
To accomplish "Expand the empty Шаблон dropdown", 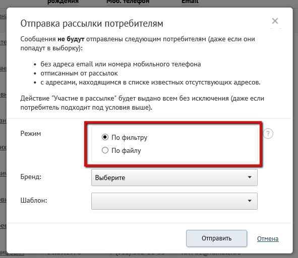I will [x=174, y=201].
